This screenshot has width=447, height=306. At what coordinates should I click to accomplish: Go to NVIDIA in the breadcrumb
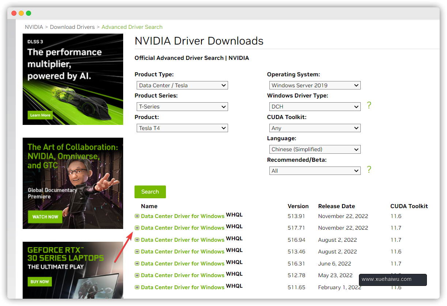pos(34,27)
